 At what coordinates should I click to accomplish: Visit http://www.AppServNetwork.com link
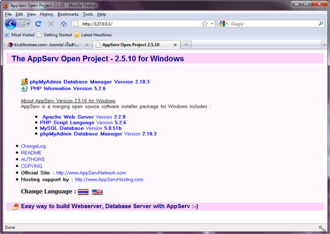coord(91,173)
